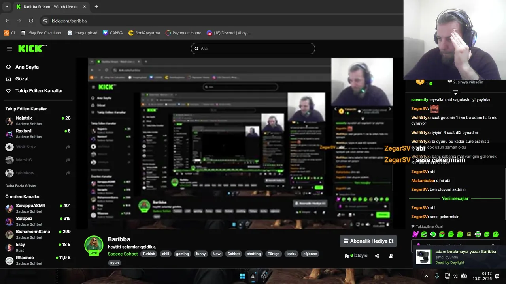506x284 pixels.
Task: Show hidden system tray icons
Action: [426, 276]
